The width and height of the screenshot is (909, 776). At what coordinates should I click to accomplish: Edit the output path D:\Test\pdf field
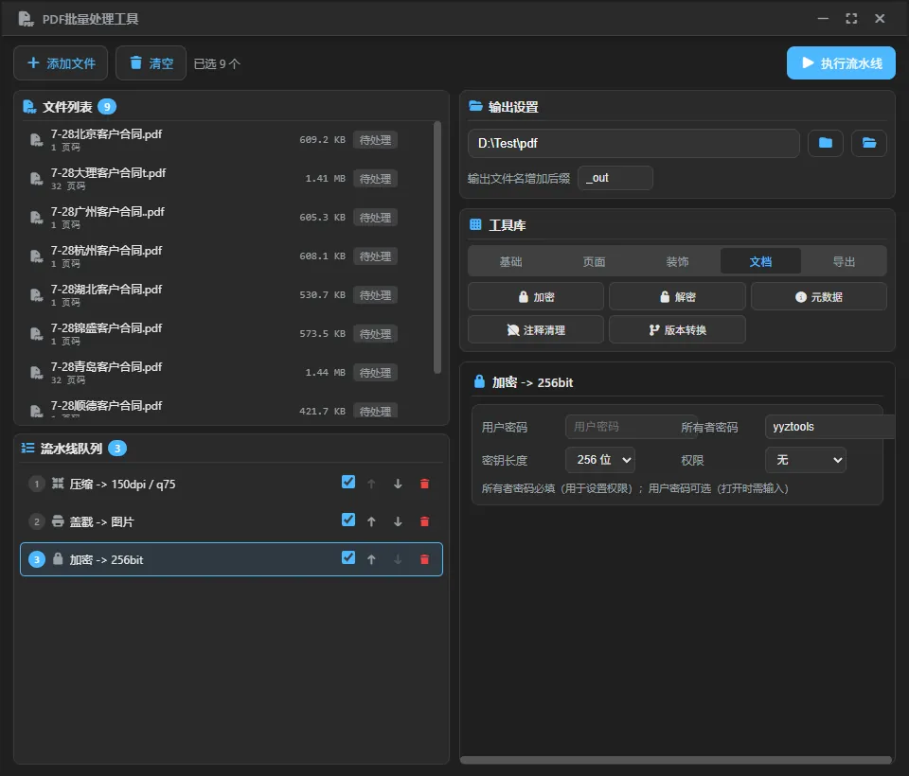tap(633, 143)
